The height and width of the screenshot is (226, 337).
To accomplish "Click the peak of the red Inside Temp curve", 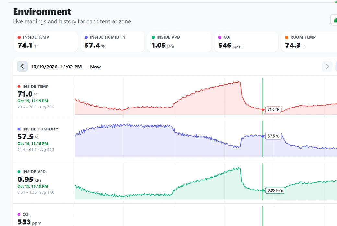I will [239, 81].
